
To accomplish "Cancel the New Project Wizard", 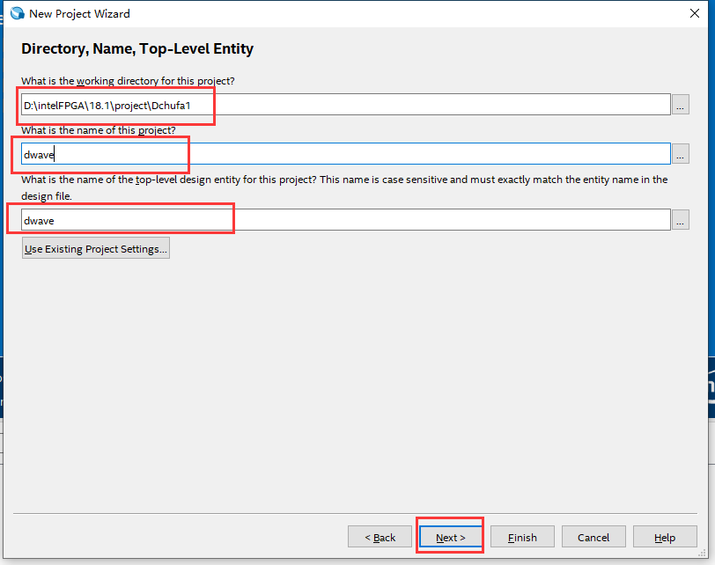I will tap(593, 537).
